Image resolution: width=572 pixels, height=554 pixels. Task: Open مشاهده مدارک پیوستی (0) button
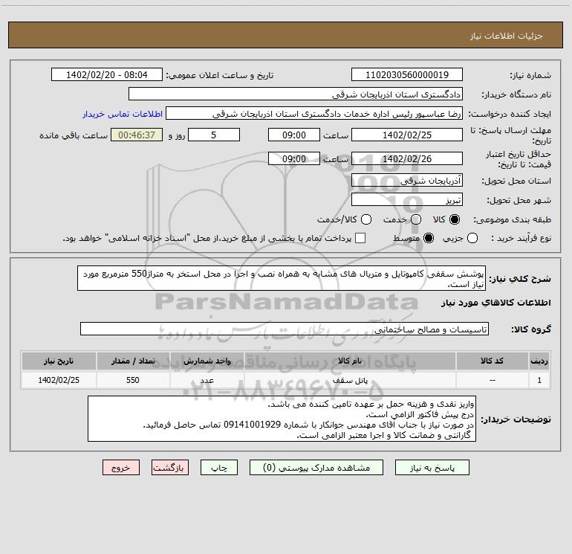click(x=316, y=468)
